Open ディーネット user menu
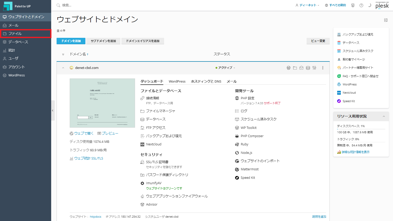Screen dimensions: 393x221 click(307, 5)
